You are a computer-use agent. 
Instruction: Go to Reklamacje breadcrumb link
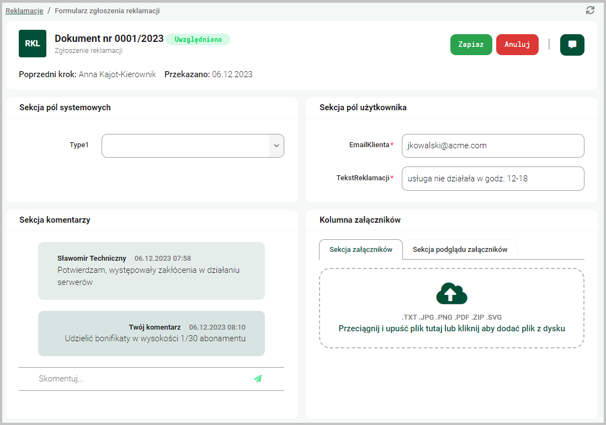(x=24, y=10)
